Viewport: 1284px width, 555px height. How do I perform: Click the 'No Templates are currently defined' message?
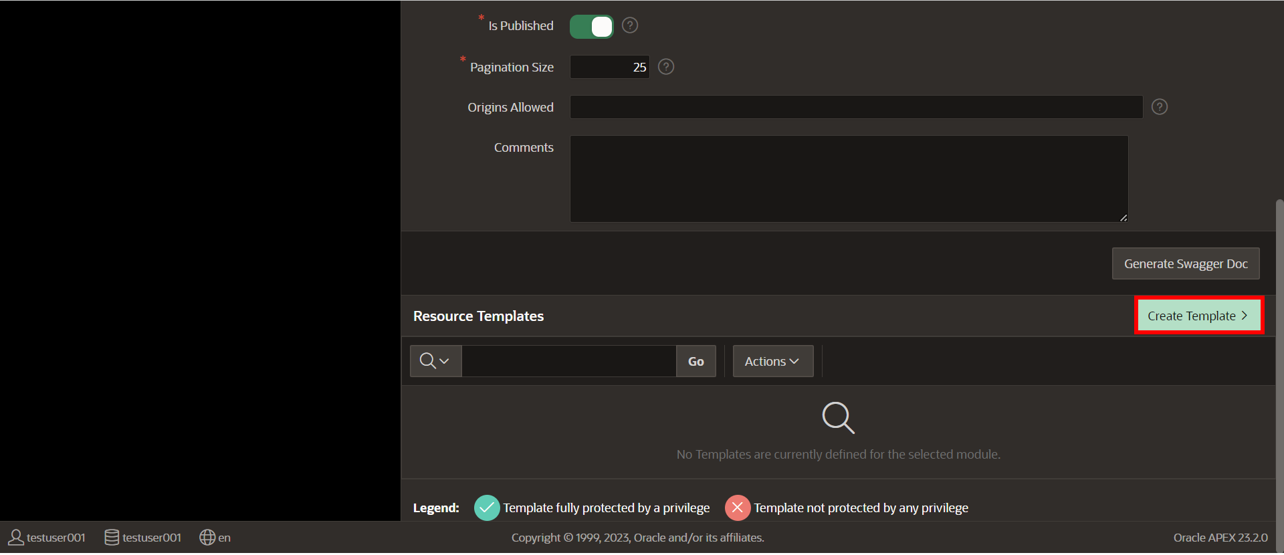click(839, 455)
